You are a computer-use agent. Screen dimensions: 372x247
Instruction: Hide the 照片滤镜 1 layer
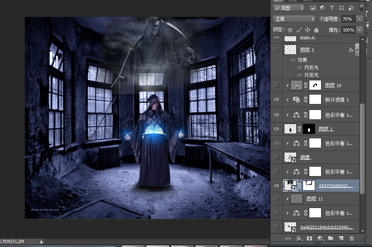click(276, 100)
